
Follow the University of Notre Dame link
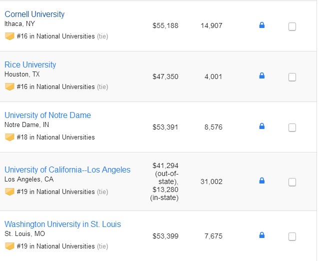[47, 115]
